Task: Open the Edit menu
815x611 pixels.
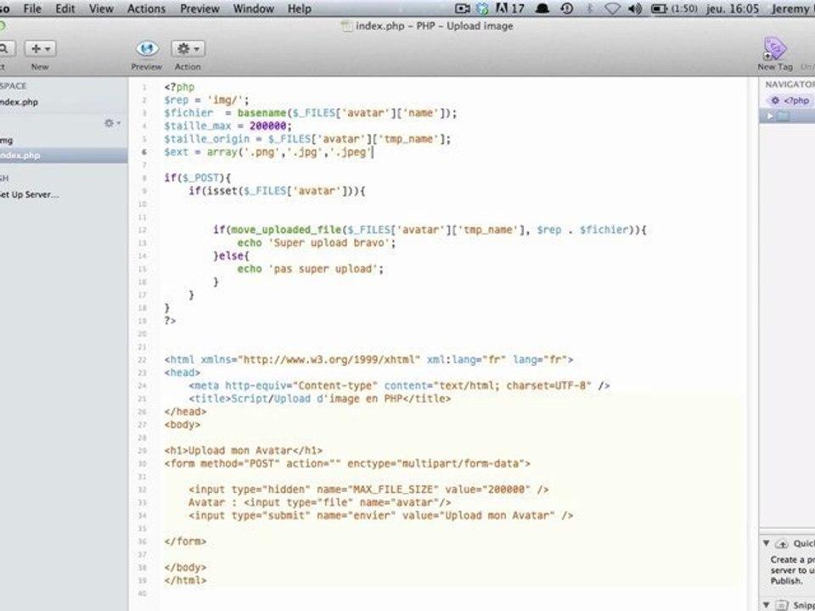Action: click(65, 8)
